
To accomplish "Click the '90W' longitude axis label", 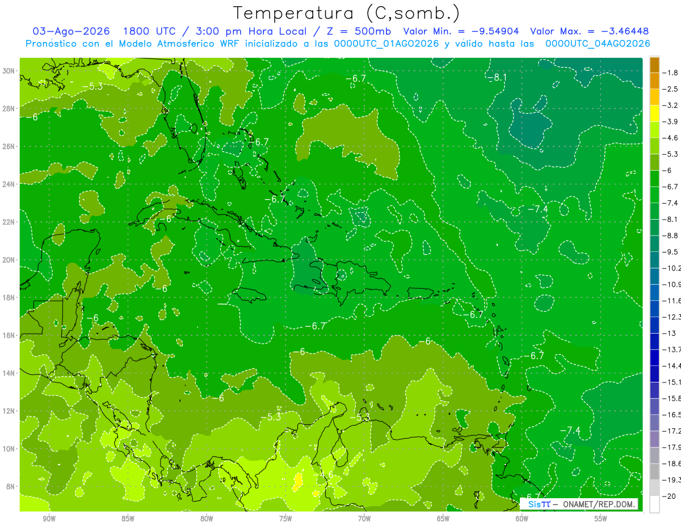I will coord(49,518).
